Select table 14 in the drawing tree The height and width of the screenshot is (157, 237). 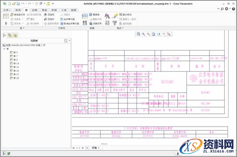click(14, 63)
